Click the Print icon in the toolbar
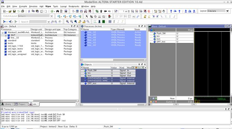 [22, 11]
